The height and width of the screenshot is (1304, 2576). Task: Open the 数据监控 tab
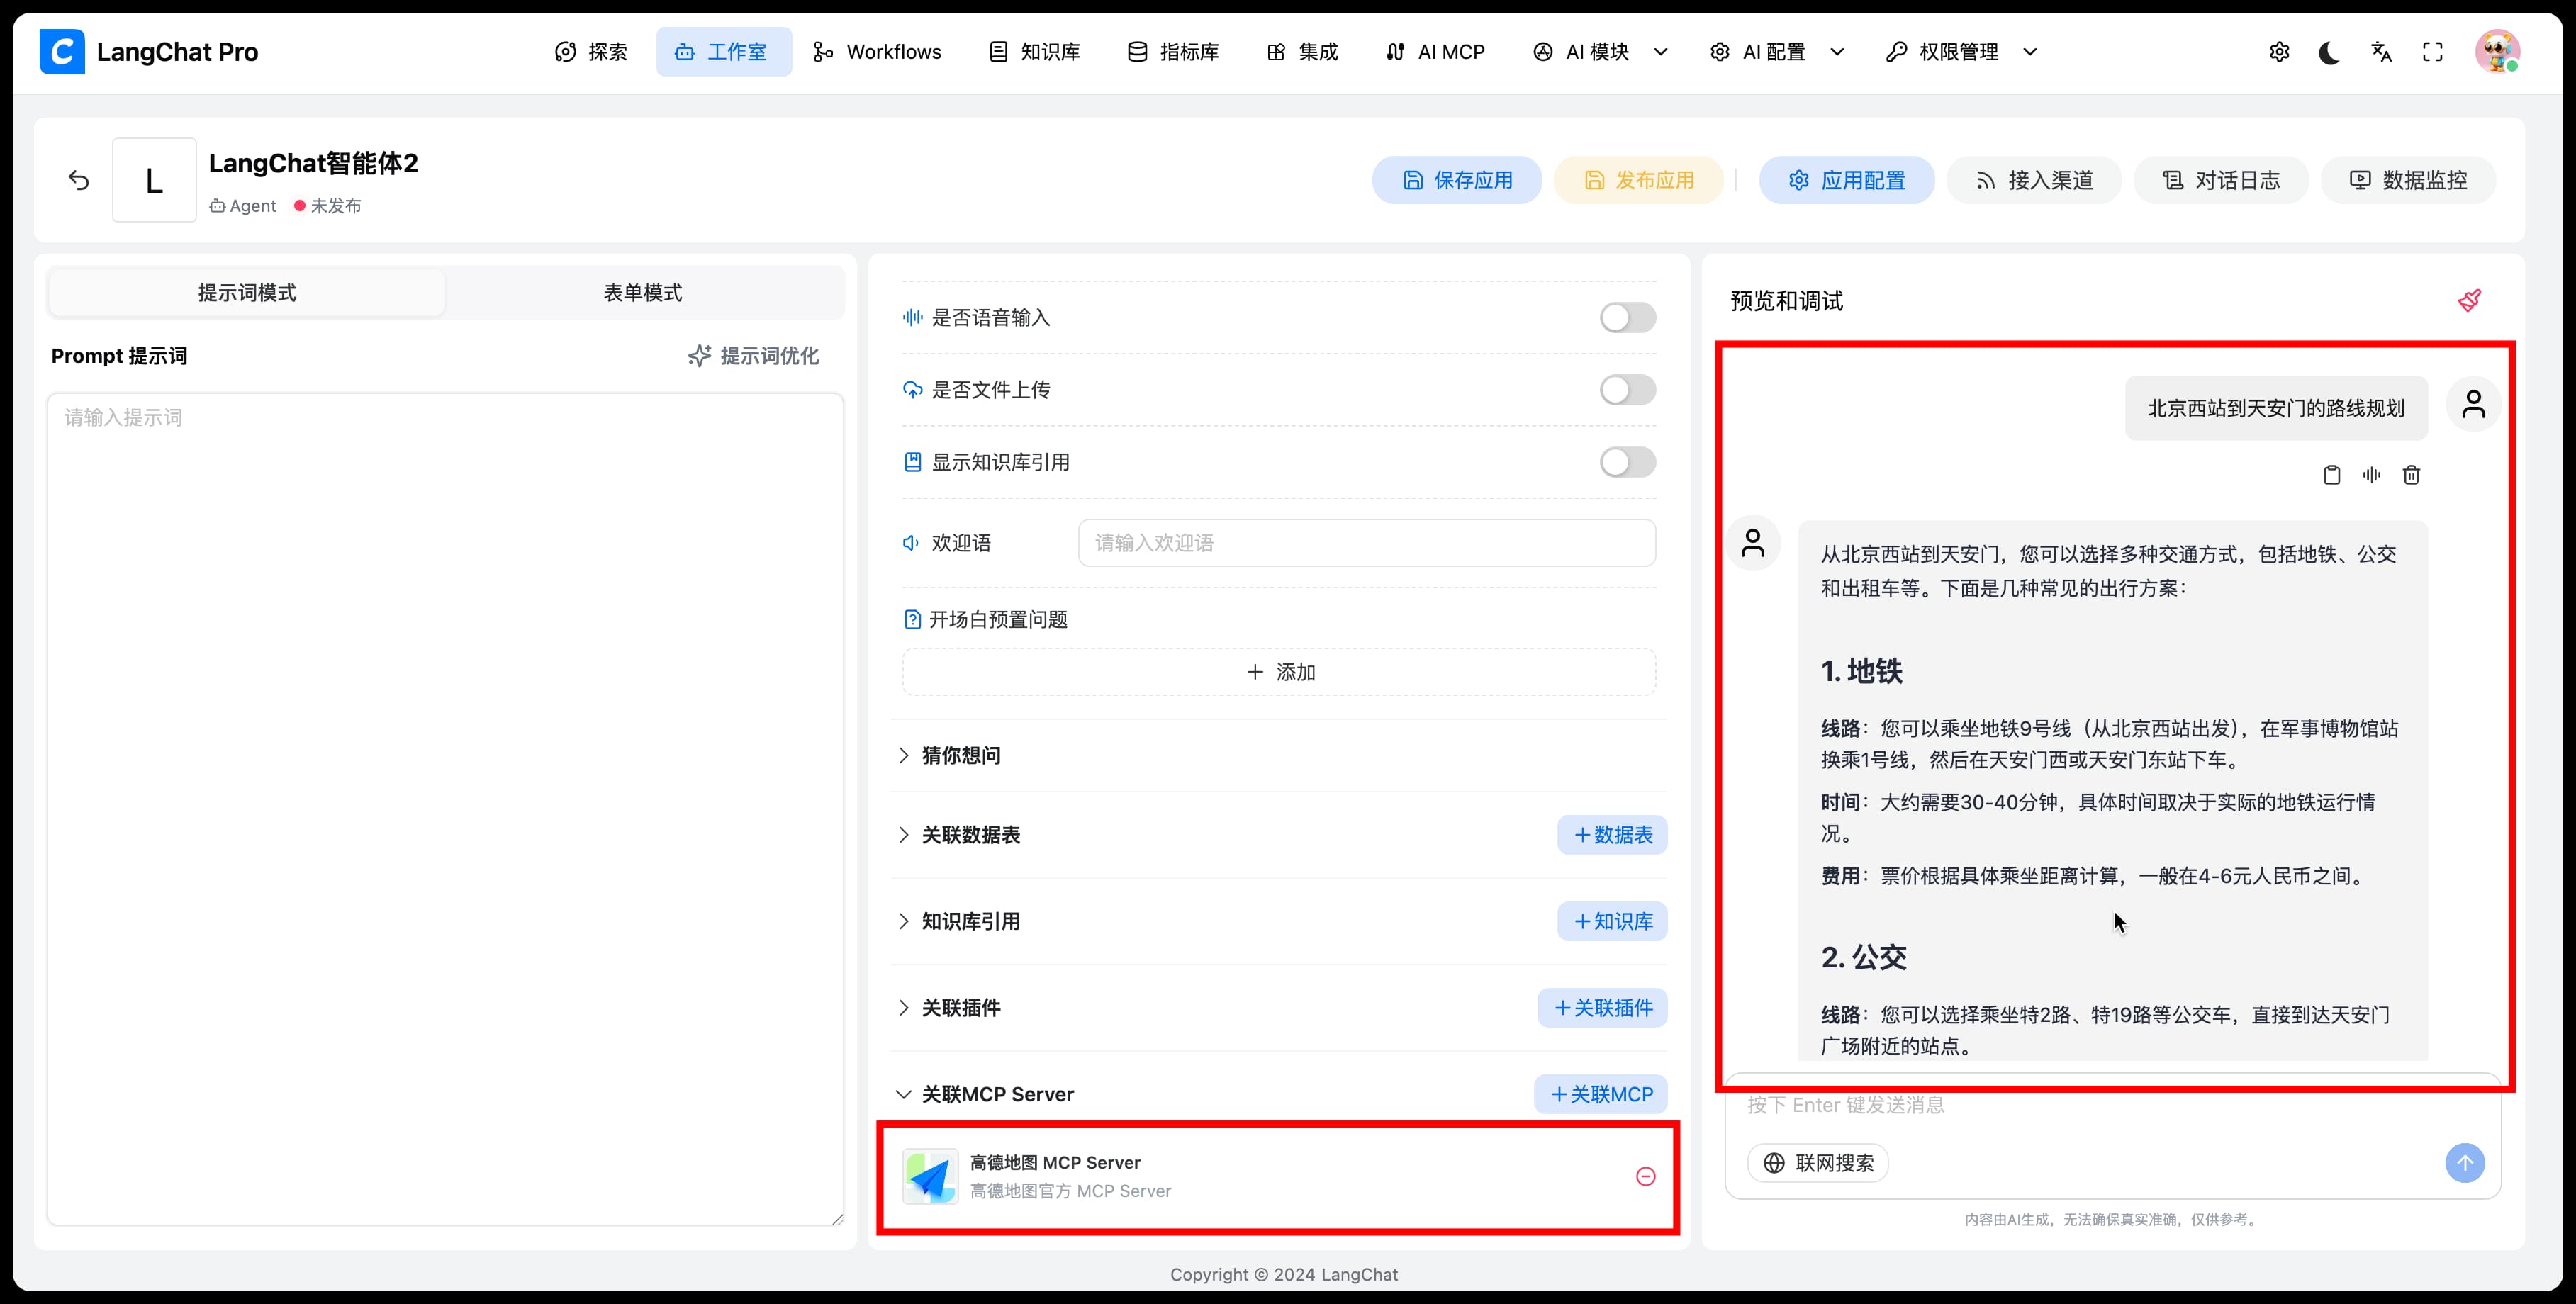point(2408,180)
